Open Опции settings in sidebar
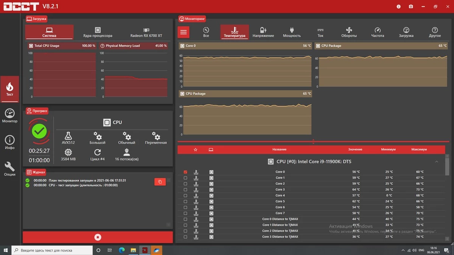This screenshot has width=454, height=255. (x=10, y=169)
